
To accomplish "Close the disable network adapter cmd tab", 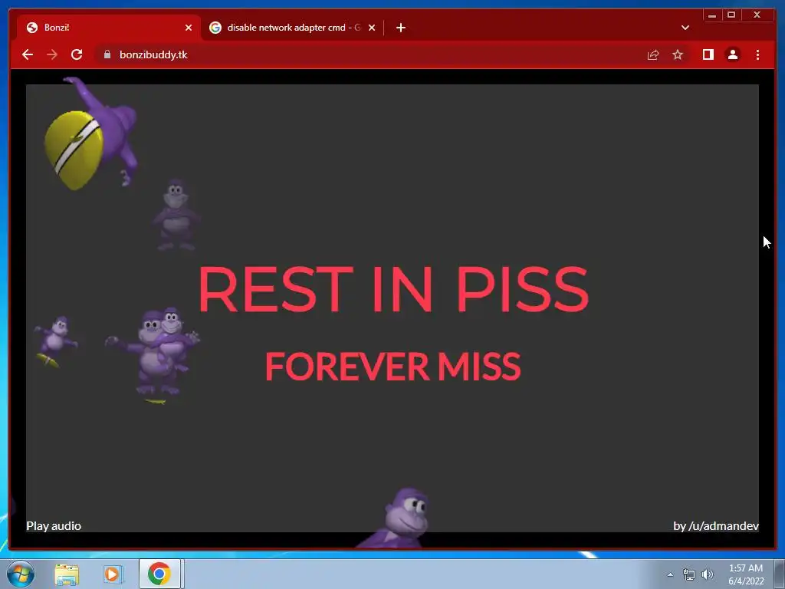I will coord(372,28).
